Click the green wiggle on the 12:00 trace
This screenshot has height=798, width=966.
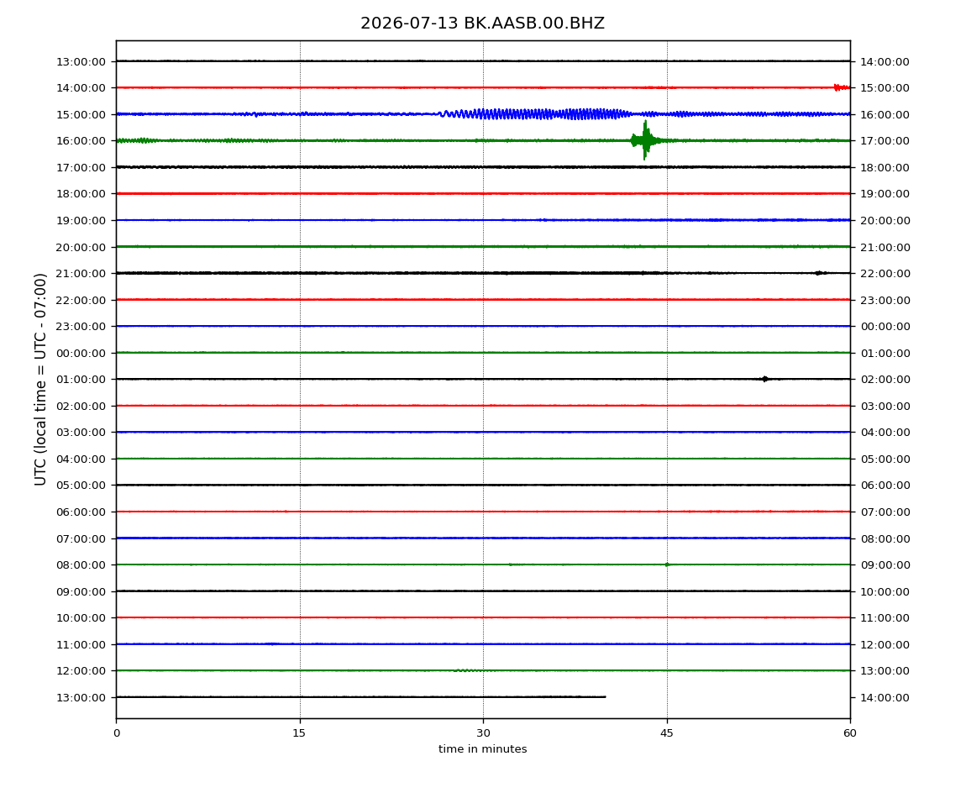point(467,670)
